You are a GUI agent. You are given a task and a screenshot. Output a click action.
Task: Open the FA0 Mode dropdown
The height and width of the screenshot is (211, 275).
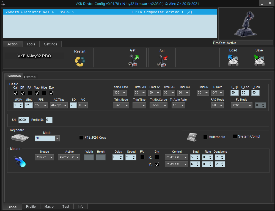[217, 105]
